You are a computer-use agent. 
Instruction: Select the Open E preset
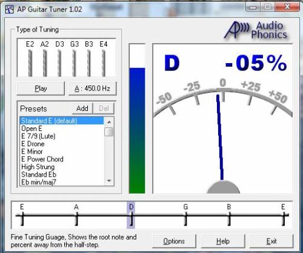62,129
